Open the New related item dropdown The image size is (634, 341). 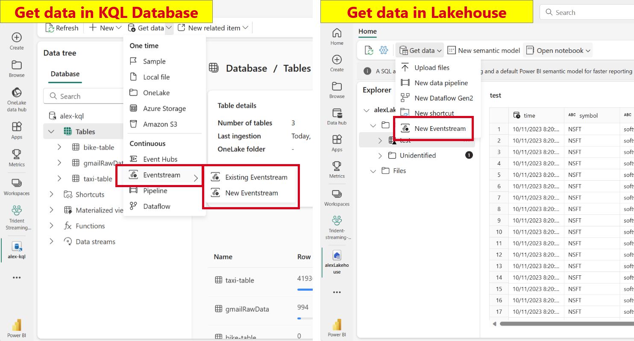213,28
